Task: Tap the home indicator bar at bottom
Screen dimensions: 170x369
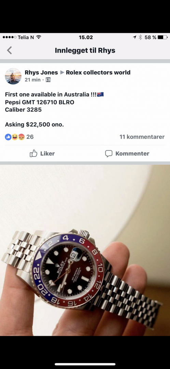Action: coord(85,364)
